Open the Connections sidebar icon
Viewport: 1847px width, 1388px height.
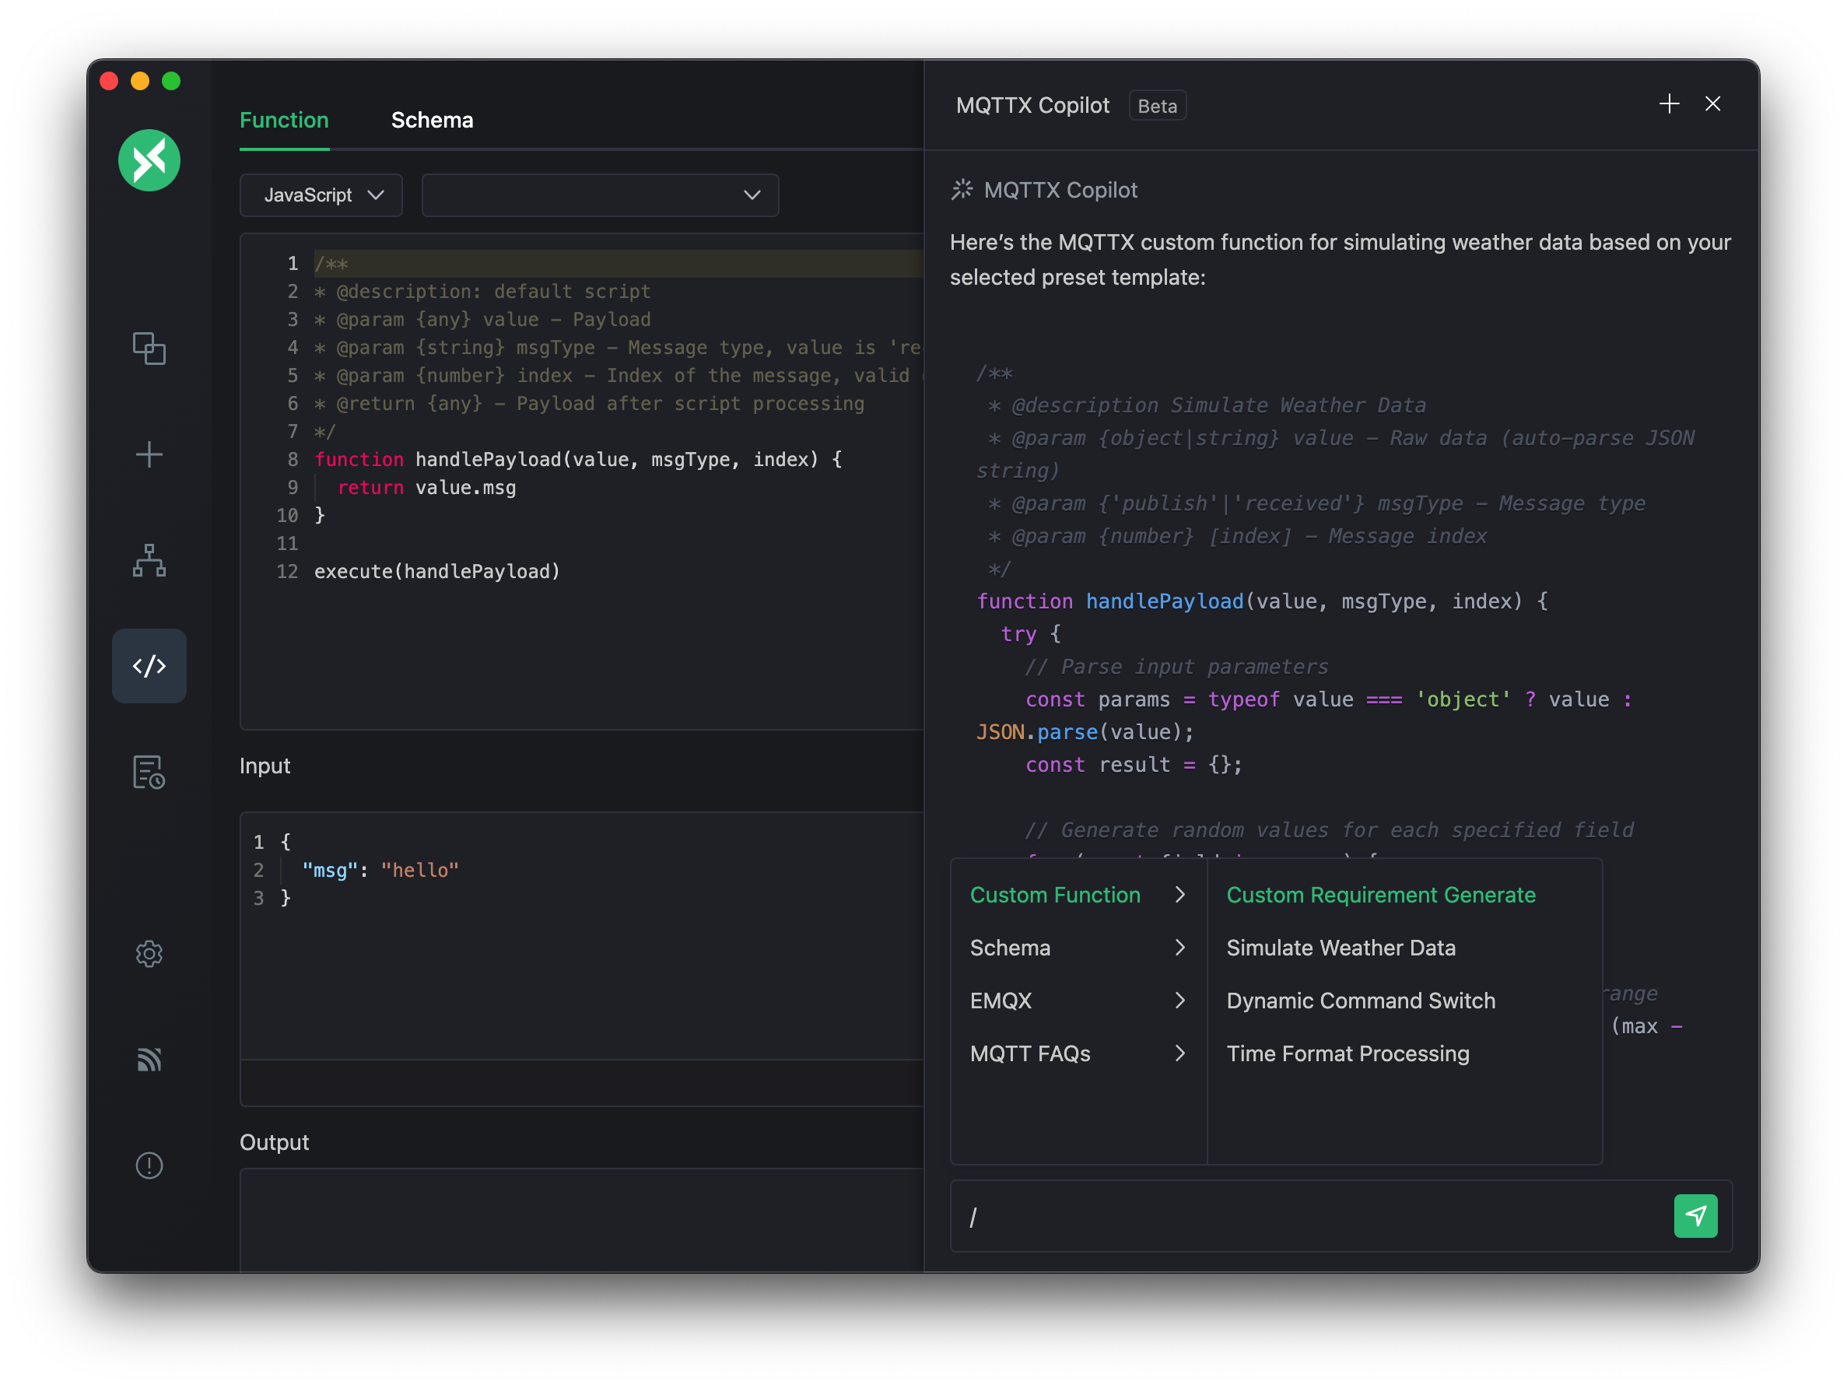(149, 349)
